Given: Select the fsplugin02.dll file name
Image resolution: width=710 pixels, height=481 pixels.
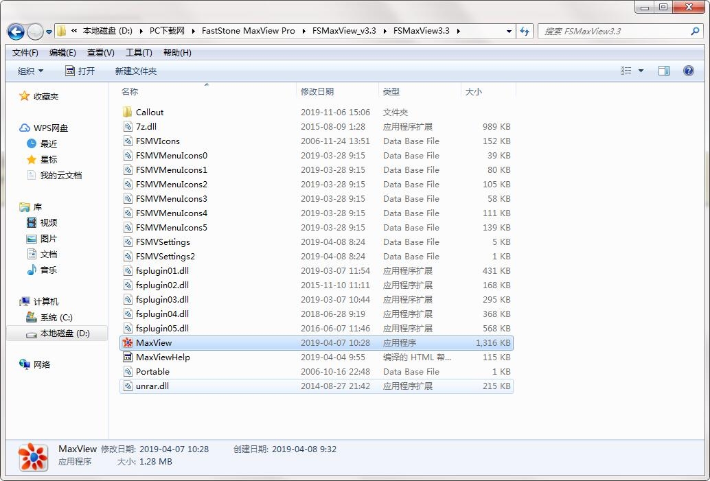Looking at the screenshot, I should [162, 285].
